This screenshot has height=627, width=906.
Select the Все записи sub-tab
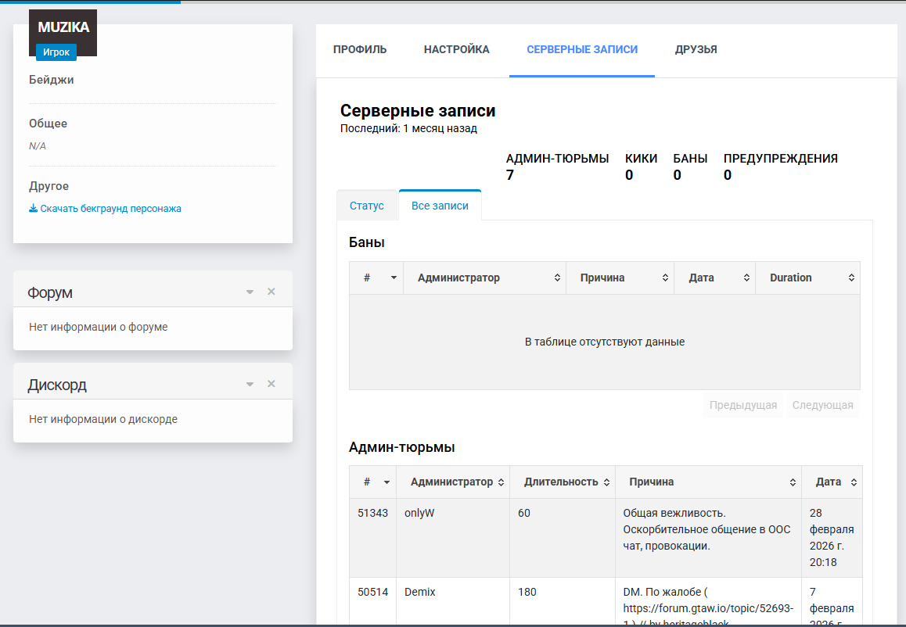(x=440, y=206)
